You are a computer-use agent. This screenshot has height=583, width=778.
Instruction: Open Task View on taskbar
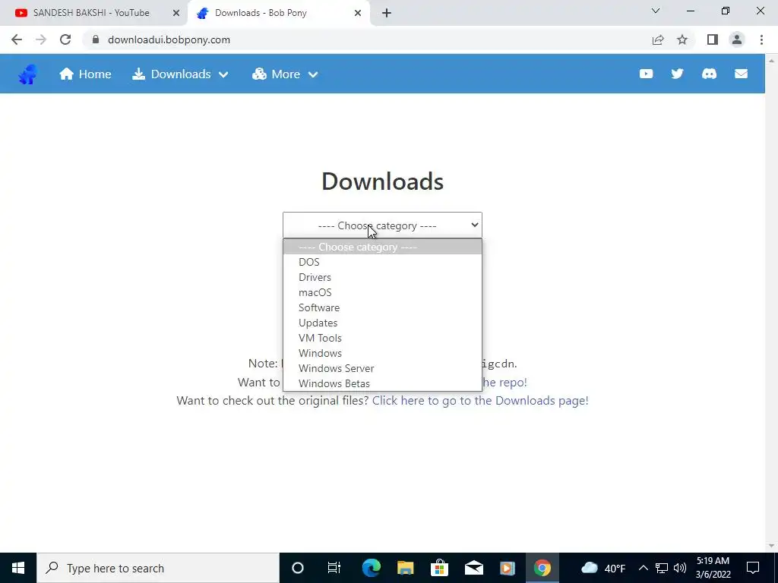[x=334, y=568]
